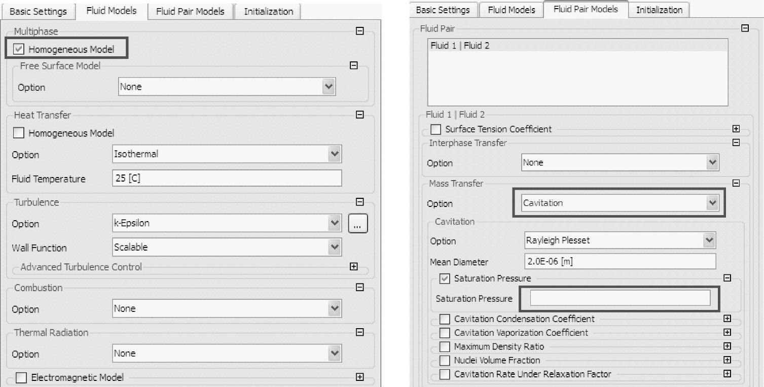
Task: Expand Surface Tension Coefficient options
Action: (x=736, y=129)
